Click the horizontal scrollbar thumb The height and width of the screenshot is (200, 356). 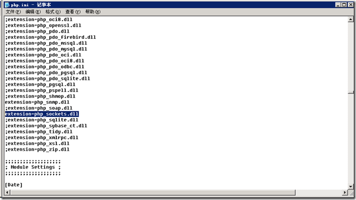tap(153, 192)
